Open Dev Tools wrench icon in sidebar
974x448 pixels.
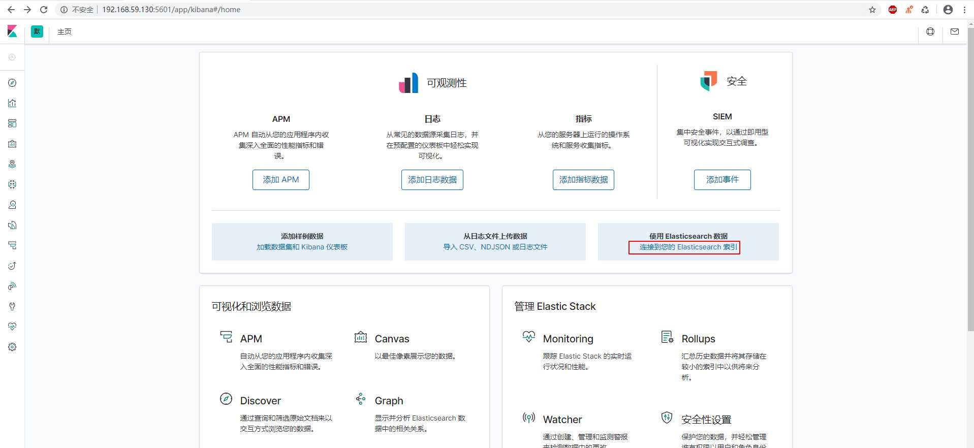12,306
